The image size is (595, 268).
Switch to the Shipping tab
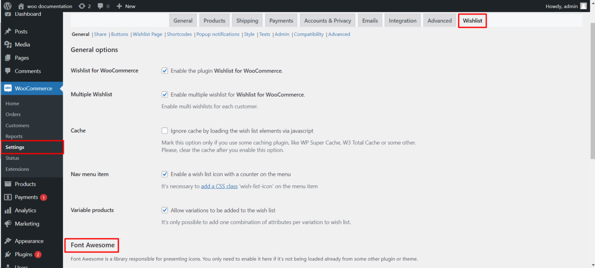[247, 20]
